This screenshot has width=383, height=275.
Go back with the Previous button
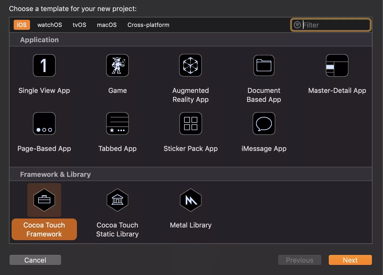click(300, 260)
